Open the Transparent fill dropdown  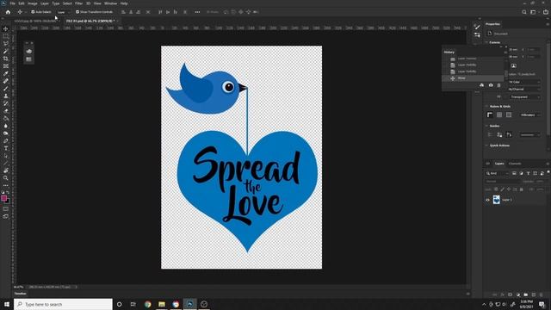point(525,97)
